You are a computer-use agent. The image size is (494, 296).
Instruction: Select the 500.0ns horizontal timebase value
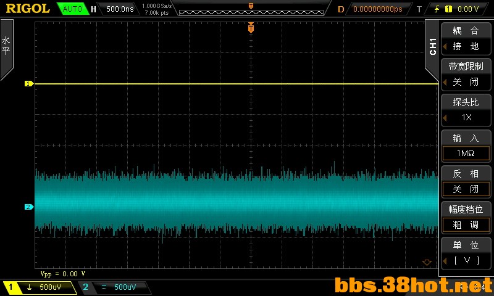pos(120,9)
